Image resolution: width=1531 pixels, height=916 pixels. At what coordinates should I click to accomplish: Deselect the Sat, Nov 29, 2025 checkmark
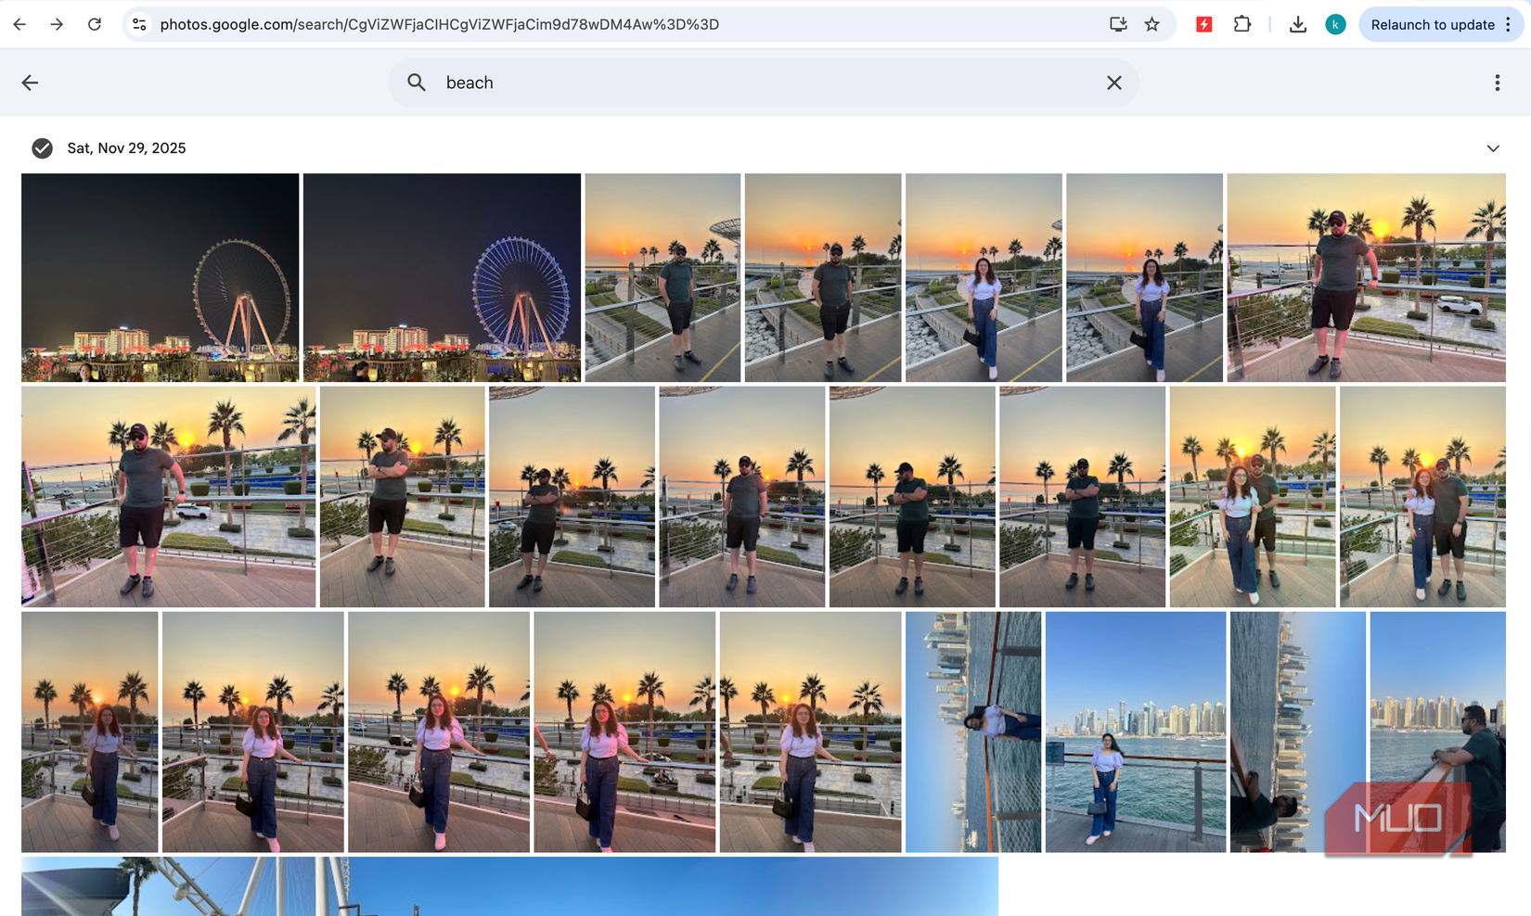(42, 147)
